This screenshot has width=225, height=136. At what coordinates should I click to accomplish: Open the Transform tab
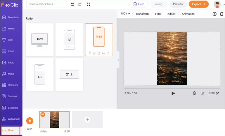(142, 14)
